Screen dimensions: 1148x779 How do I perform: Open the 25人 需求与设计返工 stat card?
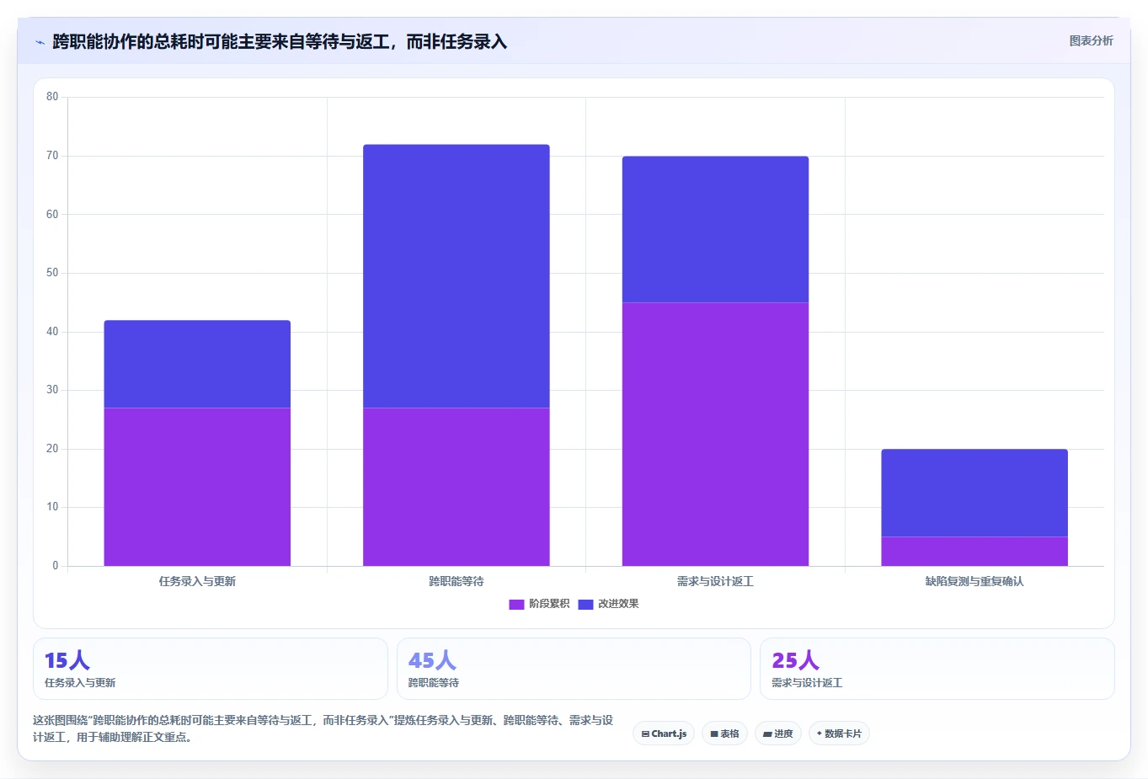point(937,669)
